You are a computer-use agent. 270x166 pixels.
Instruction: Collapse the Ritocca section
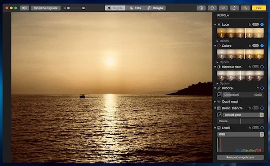coord(215,88)
